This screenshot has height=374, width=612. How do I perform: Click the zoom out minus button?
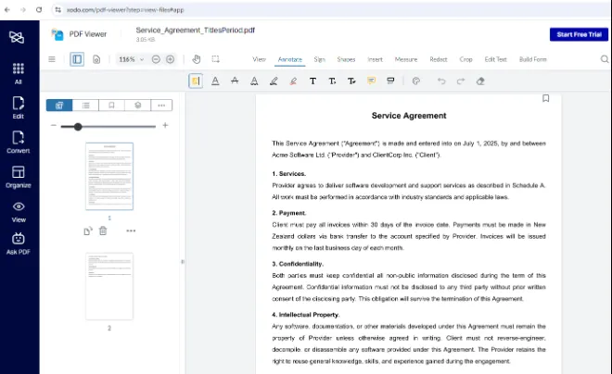click(x=156, y=59)
